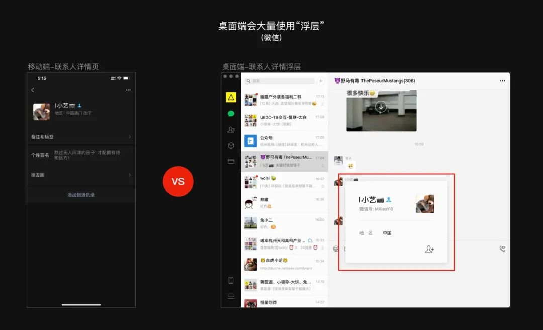543x330 pixels.
Task: Click the add-contact icon in profile popup
Action: (x=429, y=249)
